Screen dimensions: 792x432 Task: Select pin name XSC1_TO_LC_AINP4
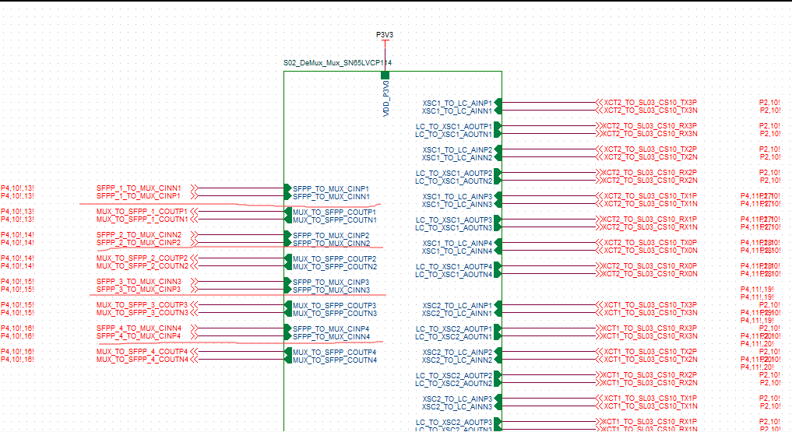tap(457, 244)
